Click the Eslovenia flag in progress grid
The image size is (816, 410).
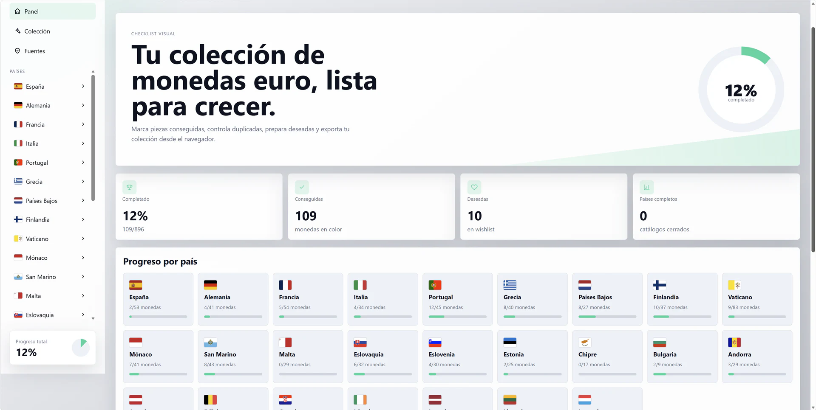pos(435,342)
